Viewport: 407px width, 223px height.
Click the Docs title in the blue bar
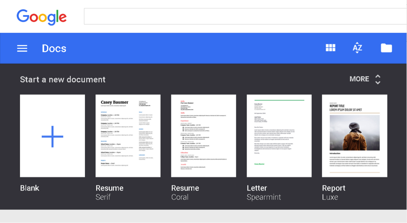click(x=54, y=48)
